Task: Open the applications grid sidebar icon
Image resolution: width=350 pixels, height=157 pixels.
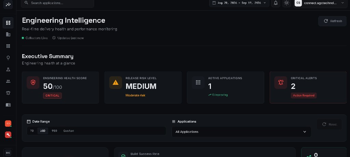Action: [x=8, y=46]
